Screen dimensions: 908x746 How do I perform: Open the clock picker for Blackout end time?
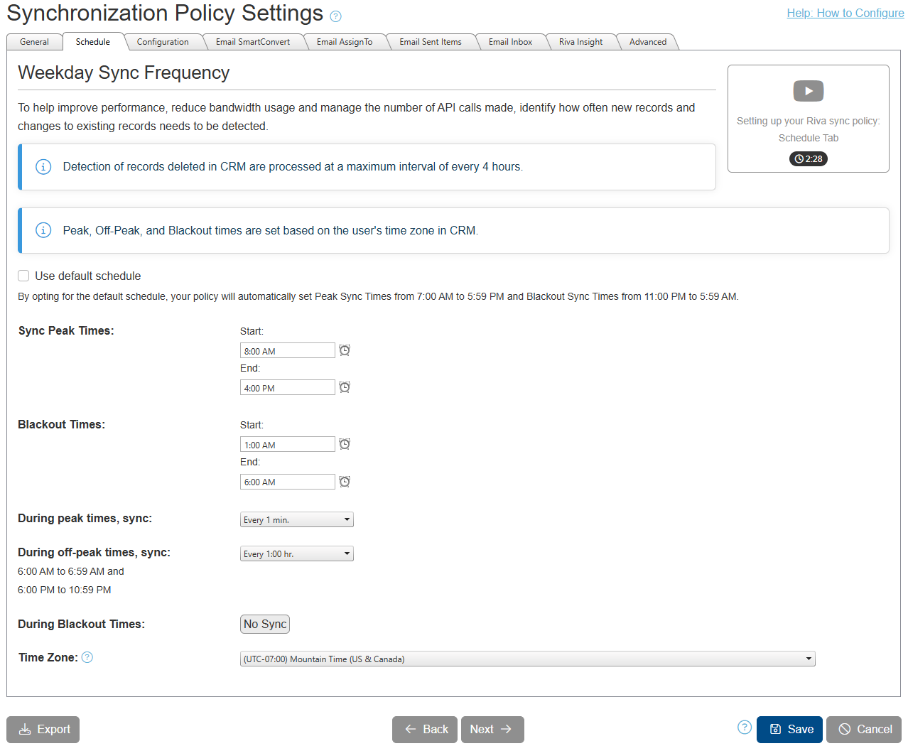(x=345, y=482)
